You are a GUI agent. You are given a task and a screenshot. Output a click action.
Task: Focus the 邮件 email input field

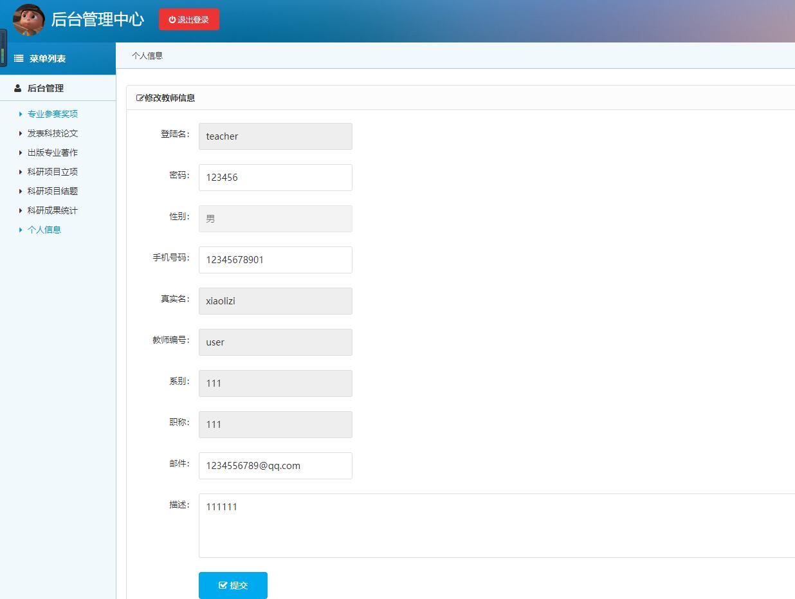(x=275, y=466)
